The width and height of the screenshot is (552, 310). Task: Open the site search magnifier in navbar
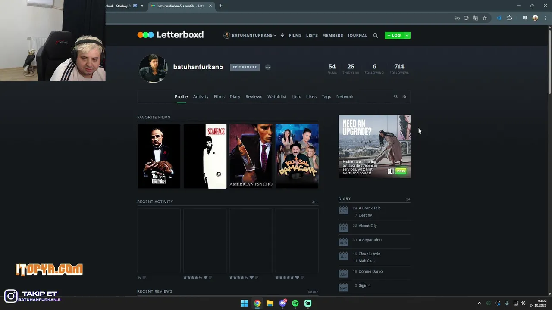(x=375, y=35)
